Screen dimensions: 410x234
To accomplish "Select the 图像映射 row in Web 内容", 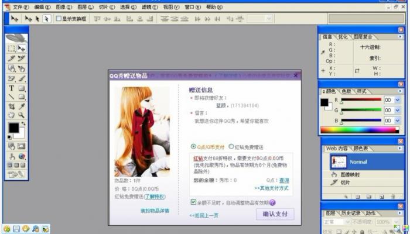I will (363, 175).
